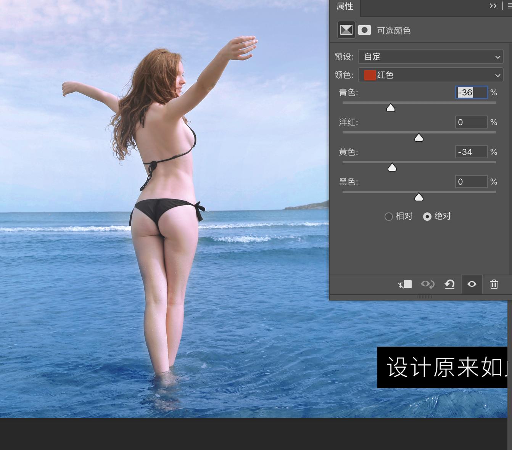Viewport: 512px width, 450px height.
Task: Expand the preset dropdown chevron arrow
Action: click(x=497, y=56)
